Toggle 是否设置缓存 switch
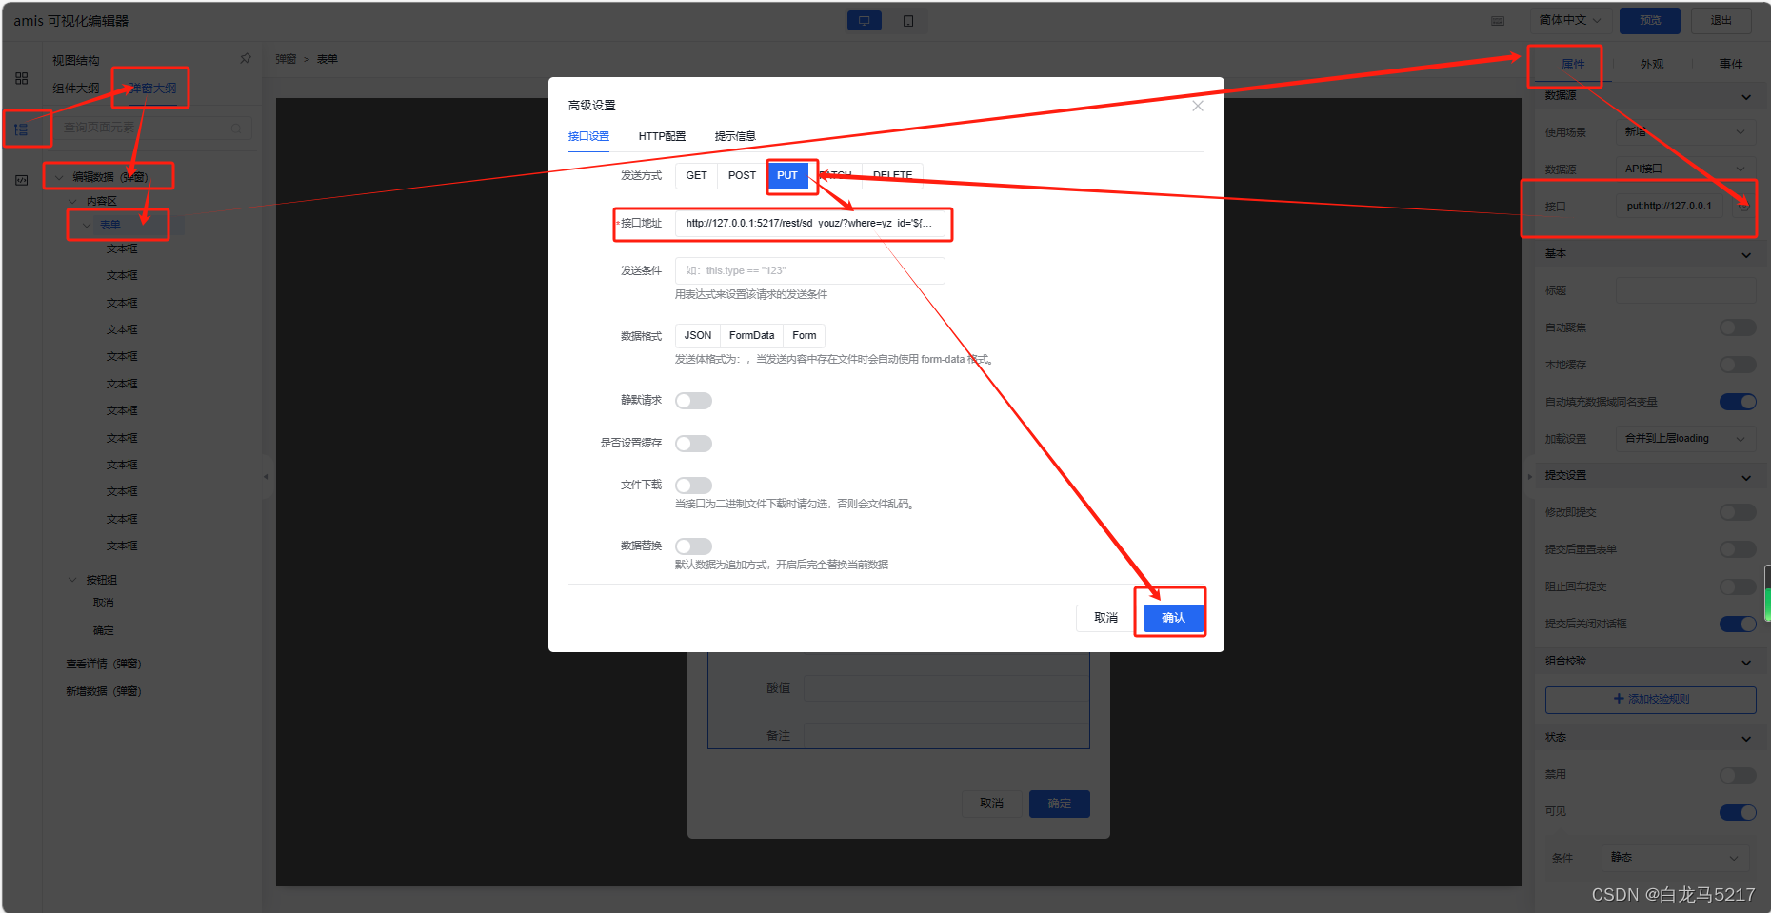Image resolution: width=1771 pixels, height=913 pixels. coord(693,444)
